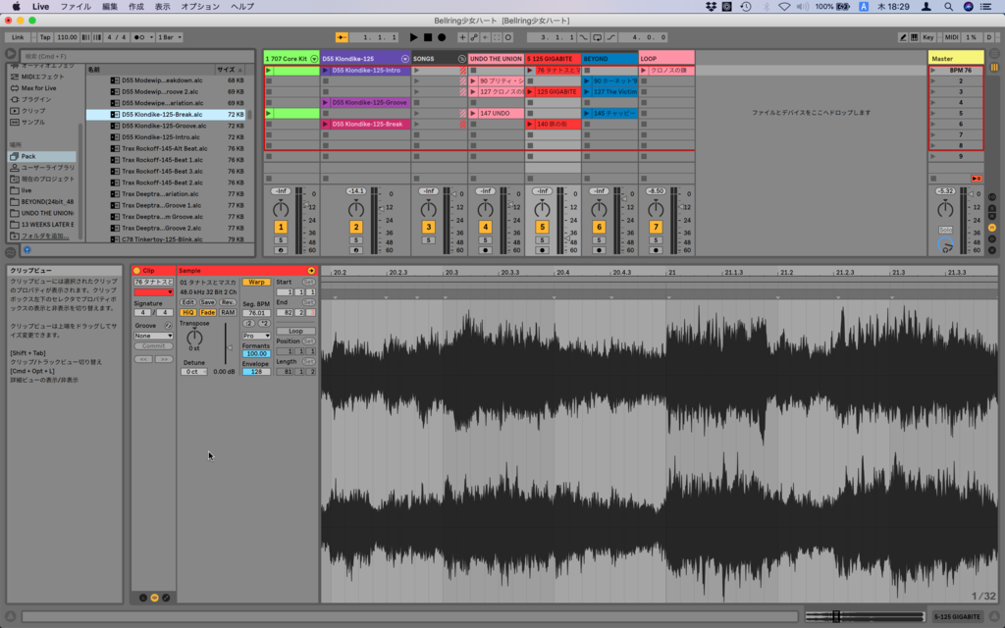
Task: Start playback with the transport Play button
Action: pyautogui.click(x=413, y=37)
